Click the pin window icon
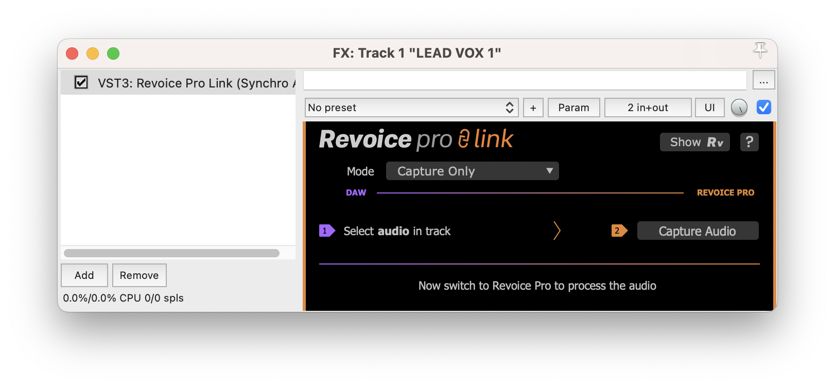The width and height of the screenshot is (835, 388). pos(760,50)
